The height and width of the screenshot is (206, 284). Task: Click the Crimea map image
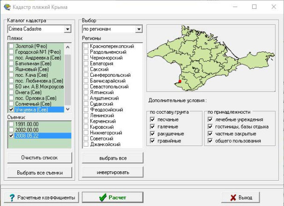(x=211, y=58)
